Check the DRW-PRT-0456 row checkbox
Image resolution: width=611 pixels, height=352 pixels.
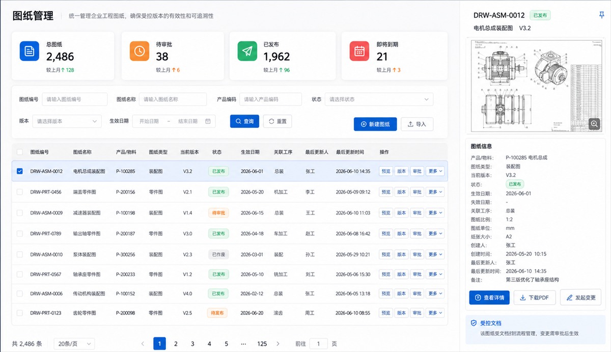pos(20,192)
